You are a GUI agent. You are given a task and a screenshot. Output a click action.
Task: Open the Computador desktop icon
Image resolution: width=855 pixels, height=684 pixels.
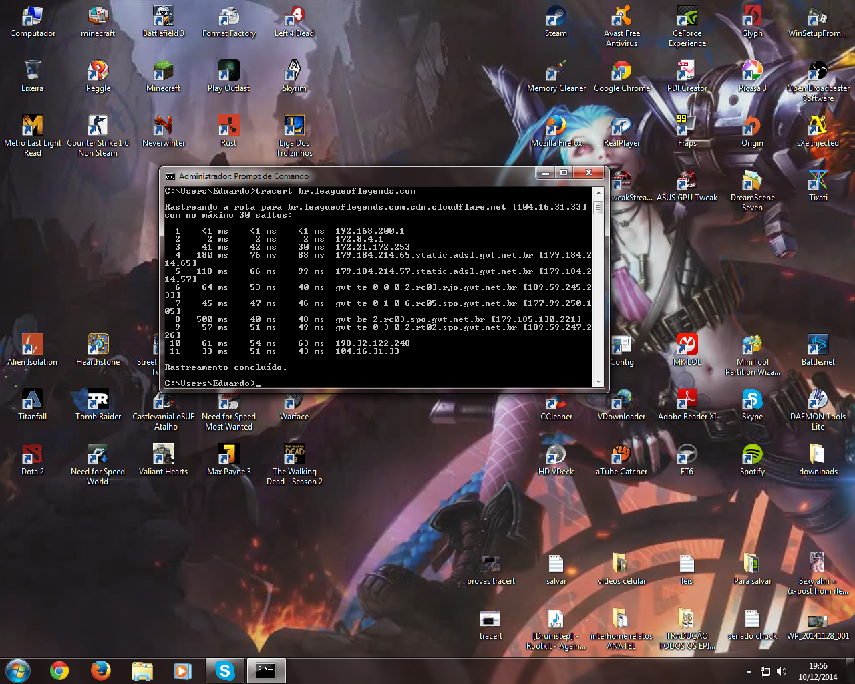[33, 22]
